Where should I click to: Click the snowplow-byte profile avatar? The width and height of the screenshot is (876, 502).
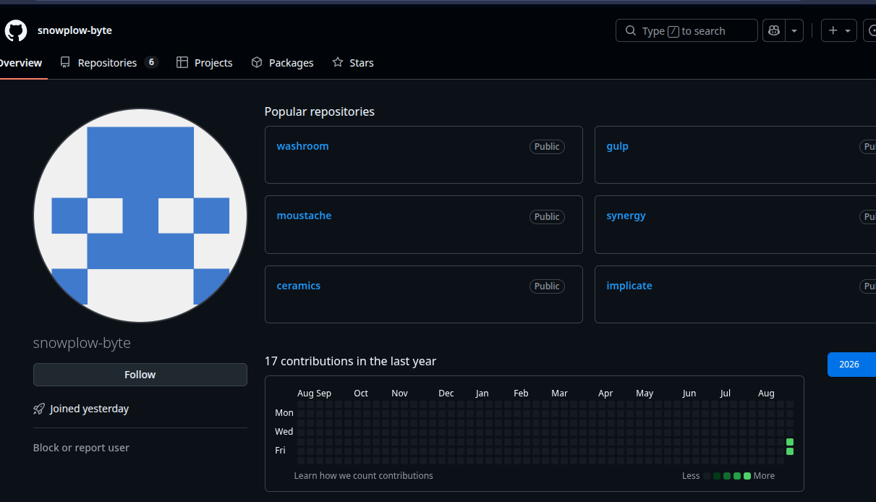point(140,216)
